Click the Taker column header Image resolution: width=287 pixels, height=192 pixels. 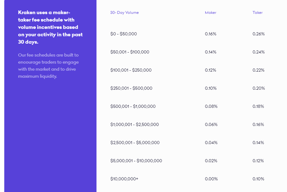(258, 13)
